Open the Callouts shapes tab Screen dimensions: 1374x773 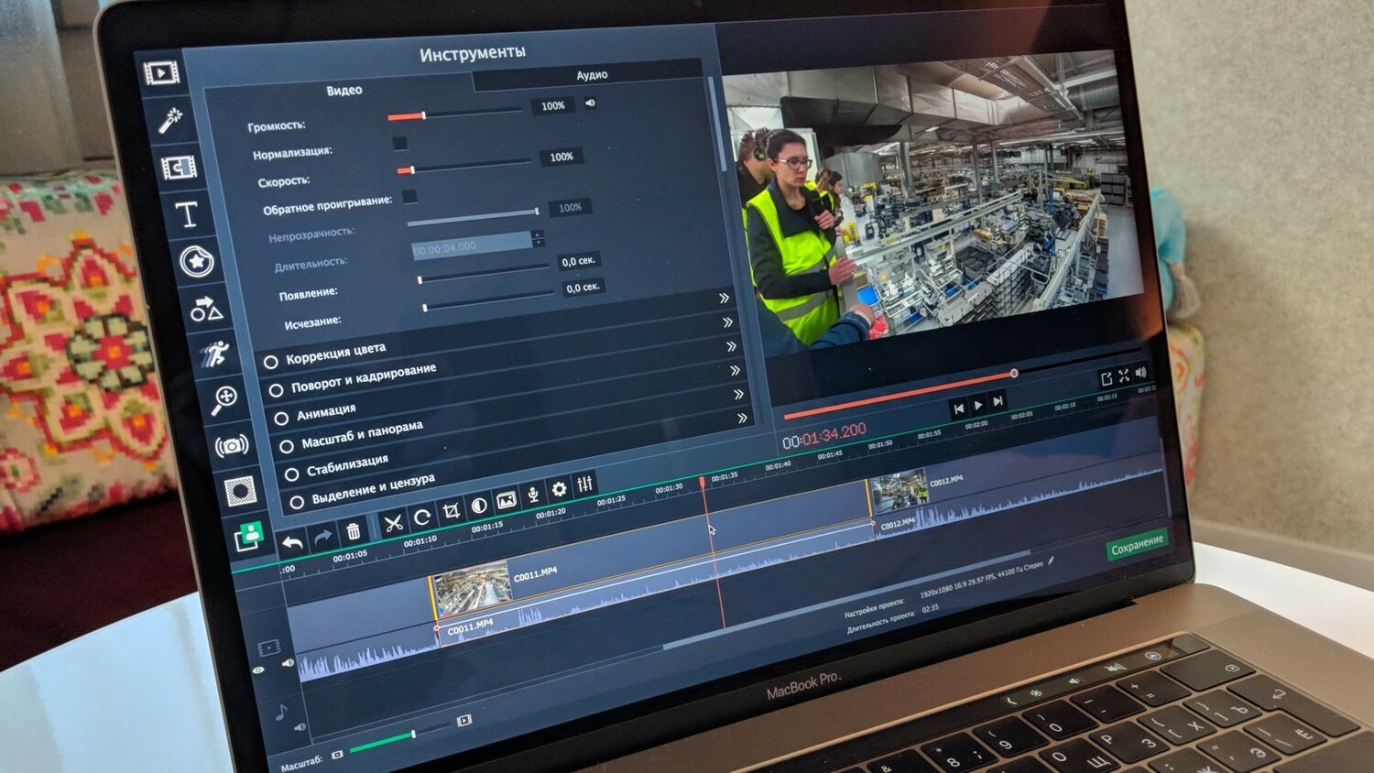click(205, 310)
